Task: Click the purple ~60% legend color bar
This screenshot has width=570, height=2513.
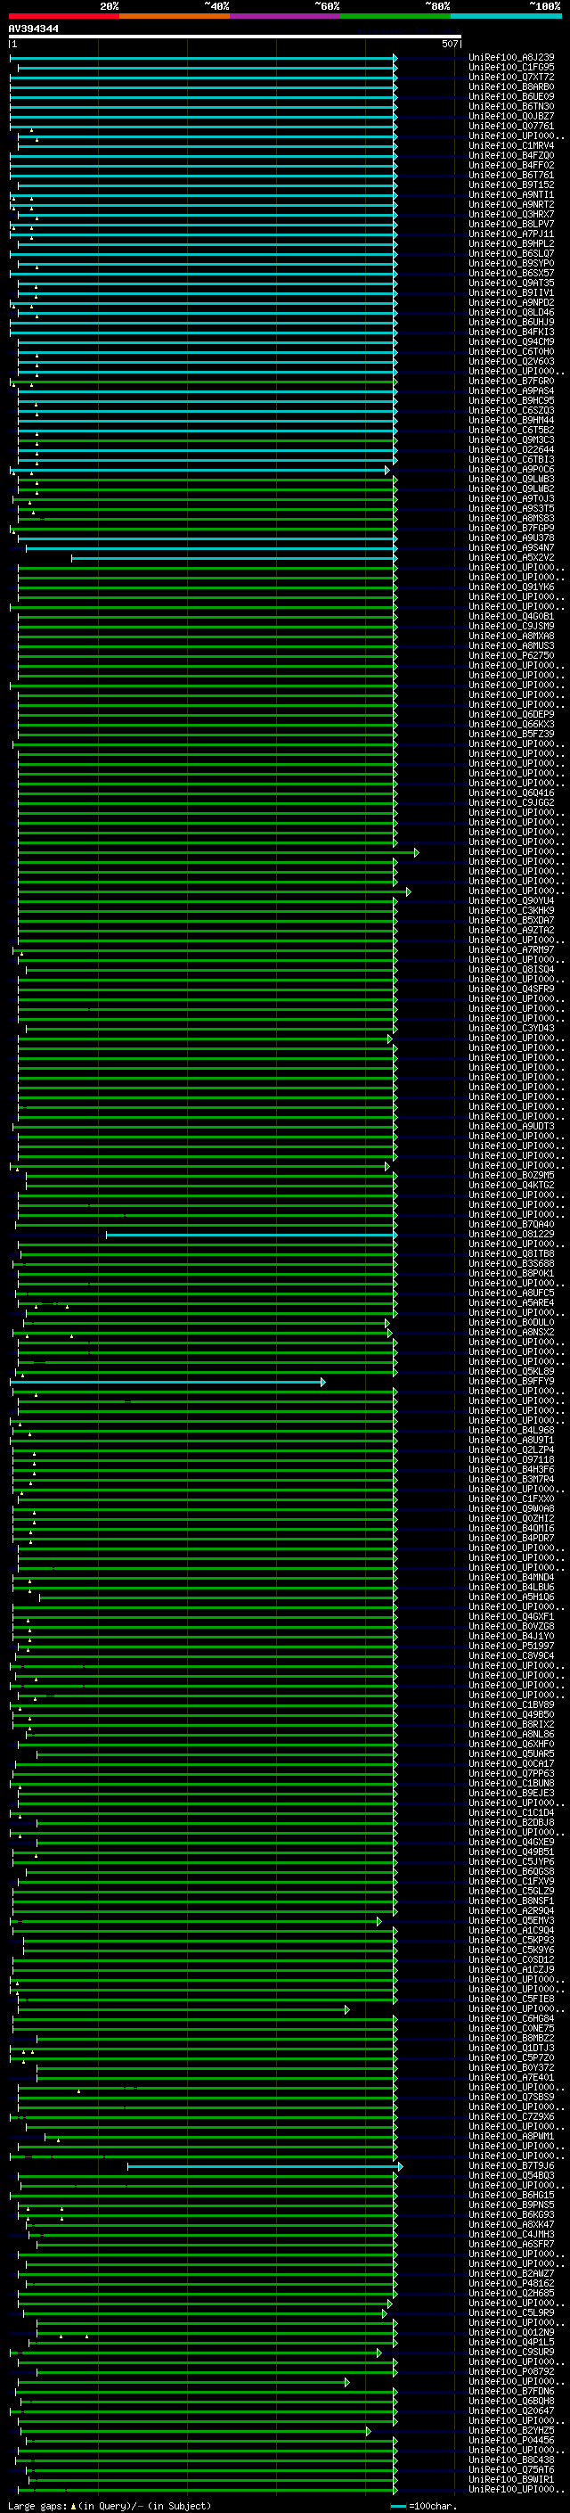Action: [x=284, y=16]
